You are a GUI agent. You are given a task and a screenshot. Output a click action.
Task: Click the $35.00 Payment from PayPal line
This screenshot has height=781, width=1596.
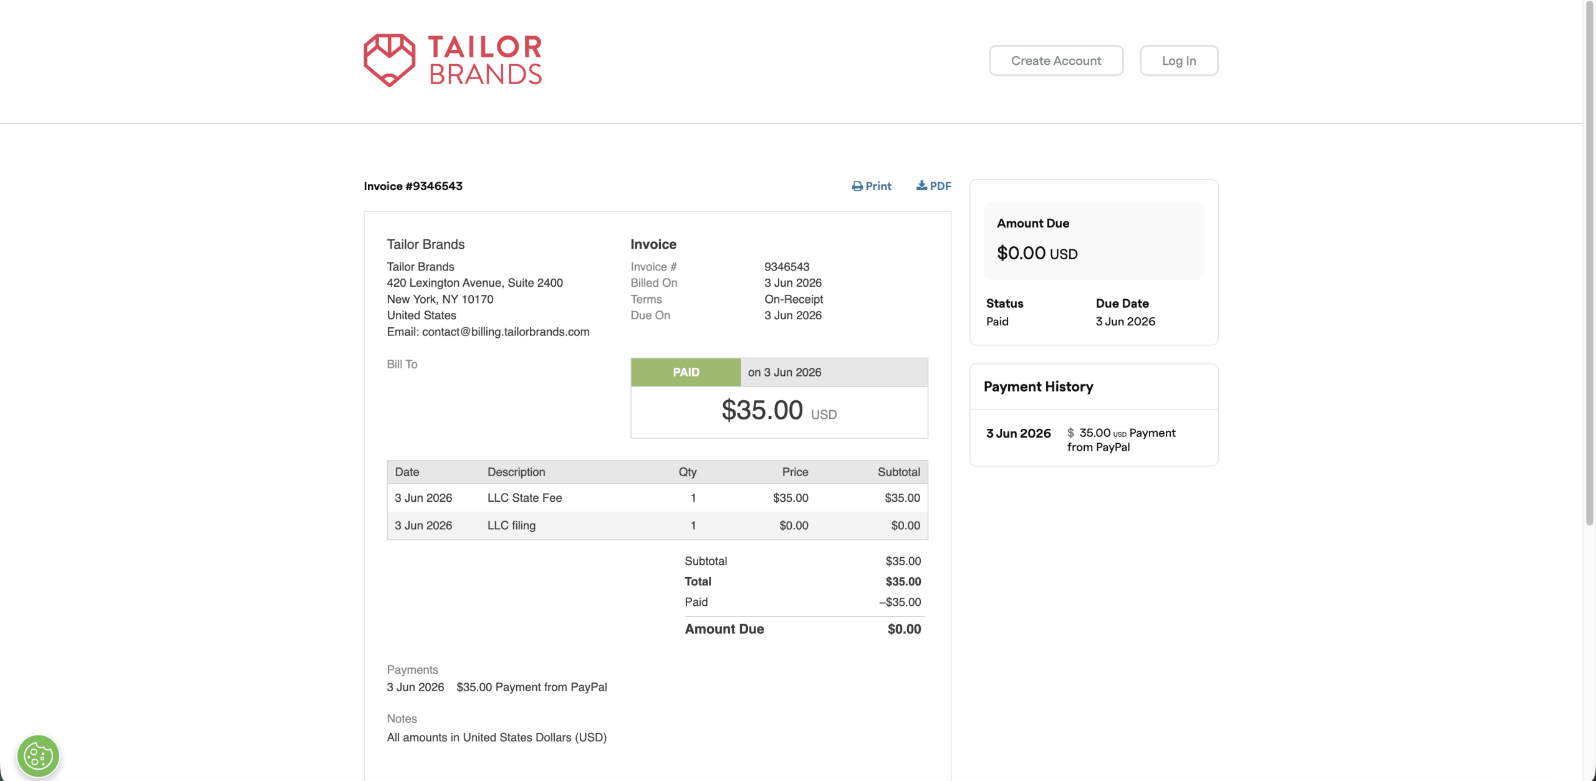tap(532, 687)
